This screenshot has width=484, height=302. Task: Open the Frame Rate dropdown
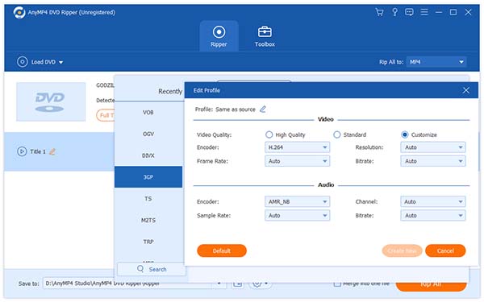point(297,161)
